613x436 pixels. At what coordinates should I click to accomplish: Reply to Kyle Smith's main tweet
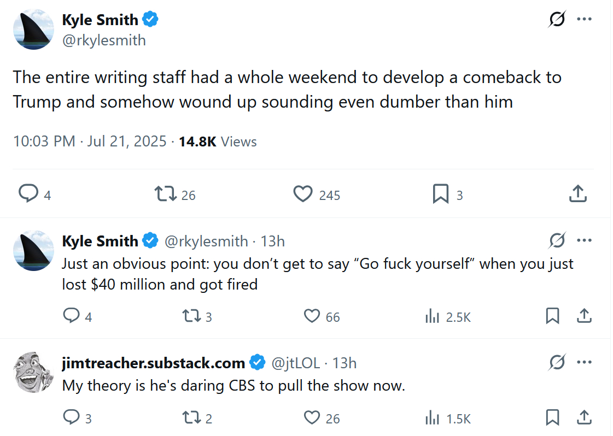28,194
